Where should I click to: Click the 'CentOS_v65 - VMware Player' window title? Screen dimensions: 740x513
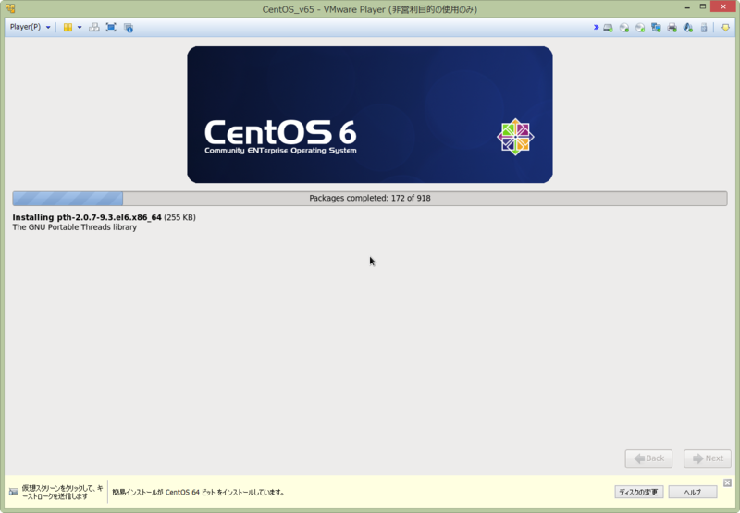point(369,9)
